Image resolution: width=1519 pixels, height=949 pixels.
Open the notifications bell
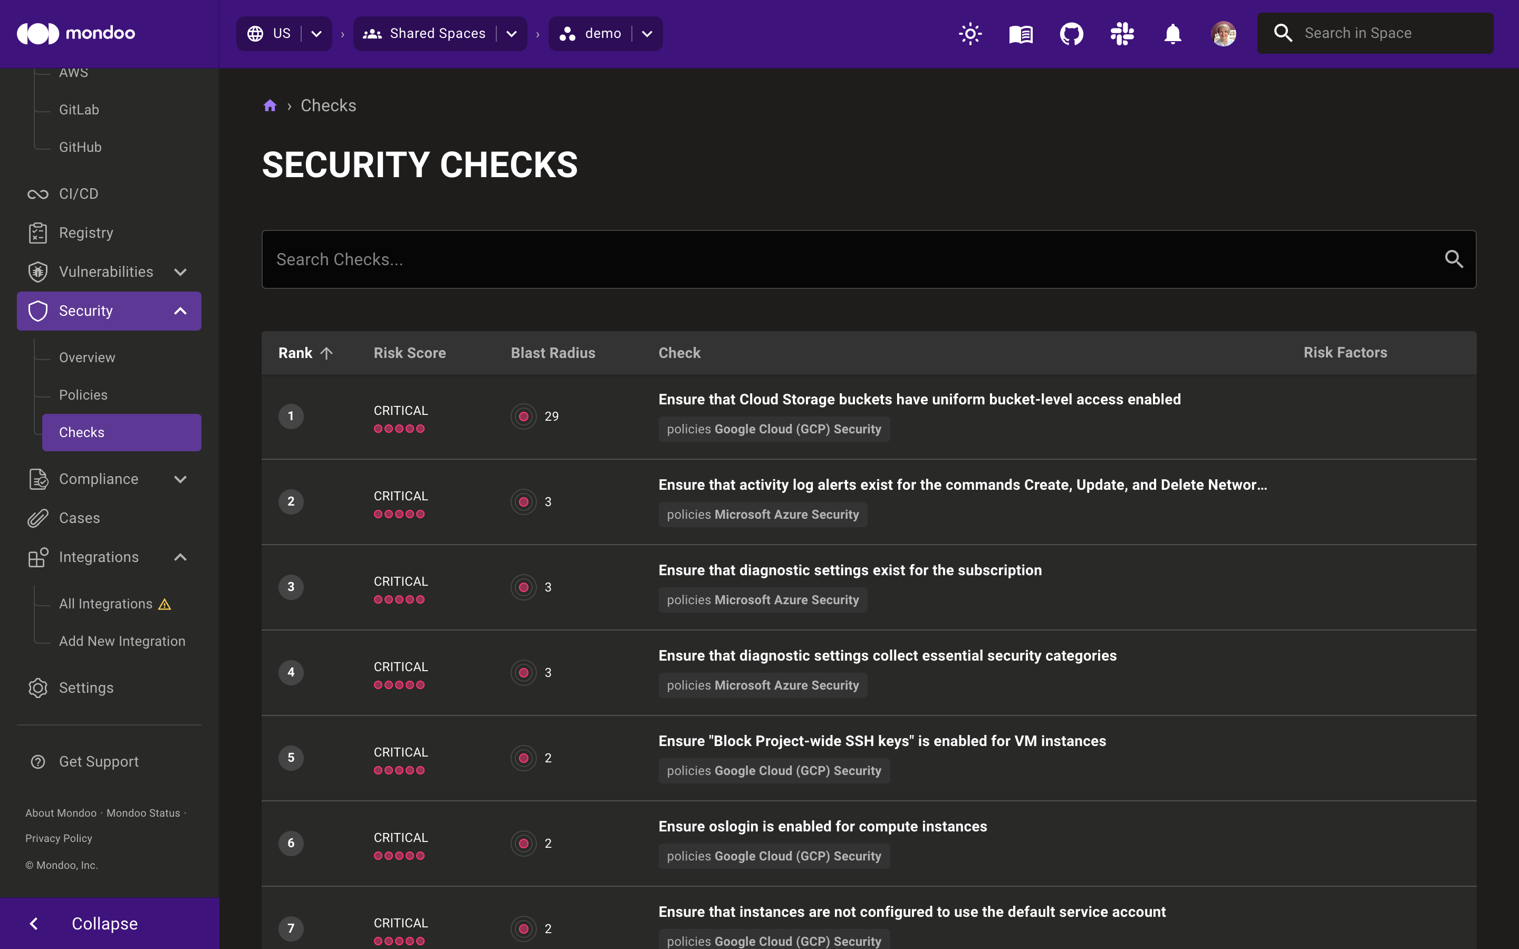coord(1172,33)
